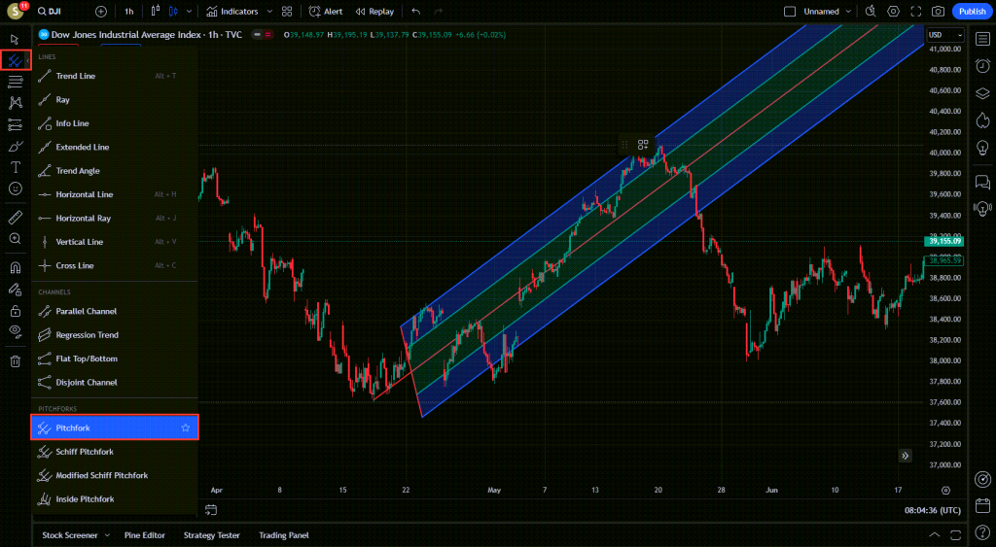Choose the Cross Line tool
Viewport: 996px width, 547px height.
(115, 266)
